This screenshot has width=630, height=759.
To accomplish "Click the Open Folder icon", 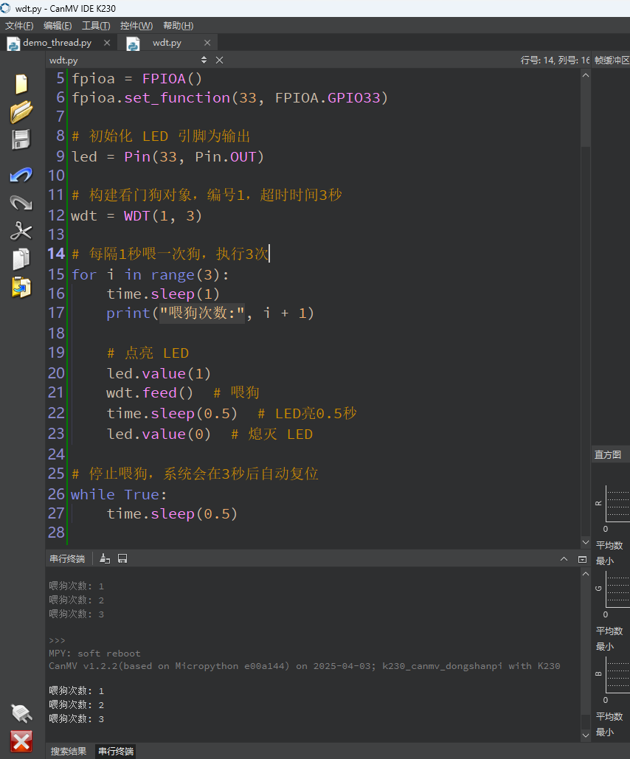I will click(x=21, y=112).
